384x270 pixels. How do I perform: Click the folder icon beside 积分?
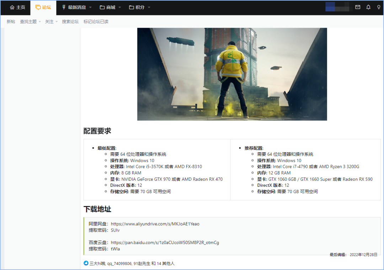(x=132, y=7)
